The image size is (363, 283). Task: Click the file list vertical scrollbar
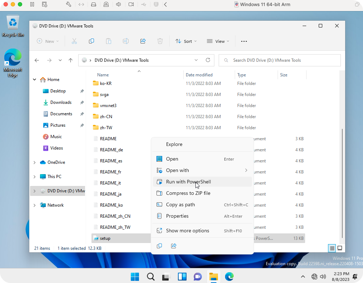(x=342, y=183)
